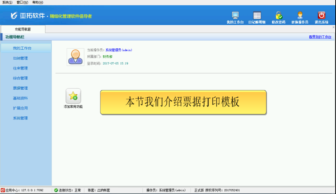Click the operator avatar picture

point(75,57)
